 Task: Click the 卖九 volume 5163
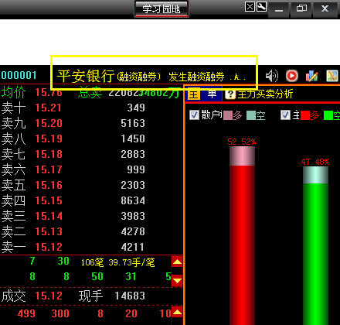click(133, 123)
